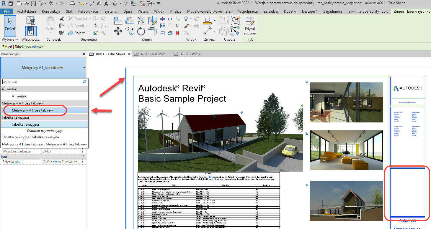The image size is (431, 229).
Task: Open the Dołącz dropdown arrow
Action: click(x=88, y=33)
